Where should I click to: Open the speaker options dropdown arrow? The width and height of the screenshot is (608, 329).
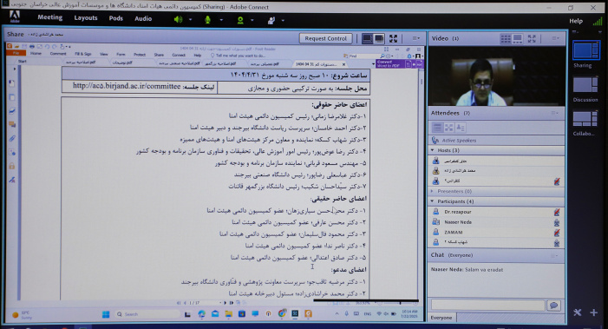[191, 20]
